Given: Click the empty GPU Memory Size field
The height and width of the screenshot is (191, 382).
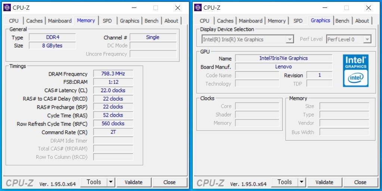Looking at the screenshot, I should click(345, 106).
